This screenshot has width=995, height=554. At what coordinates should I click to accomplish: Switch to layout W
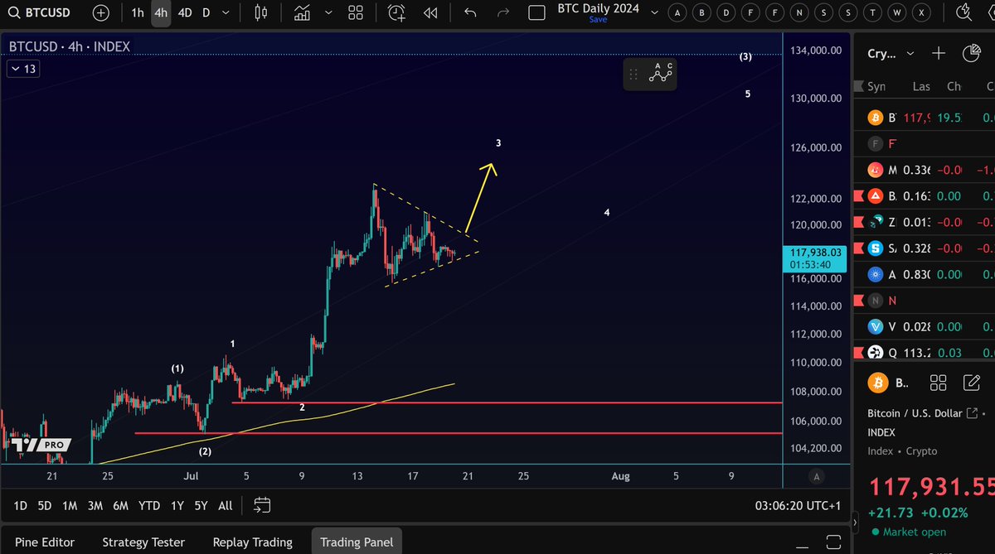click(x=896, y=13)
